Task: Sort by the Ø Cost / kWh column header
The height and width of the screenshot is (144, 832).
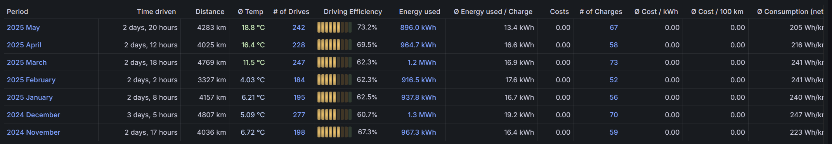Action: click(656, 12)
